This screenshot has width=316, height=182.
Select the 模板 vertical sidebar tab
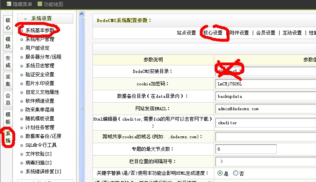click(8, 118)
